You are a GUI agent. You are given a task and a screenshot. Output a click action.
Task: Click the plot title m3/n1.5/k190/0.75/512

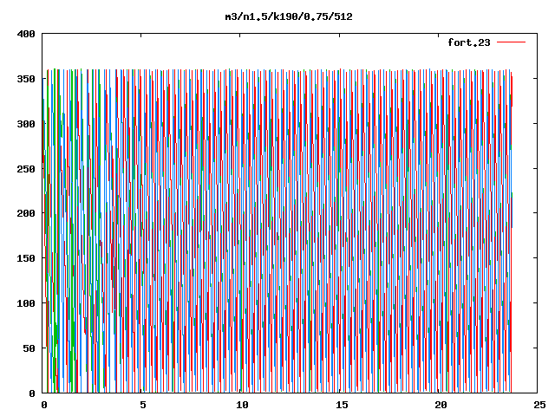[x=289, y=16]
